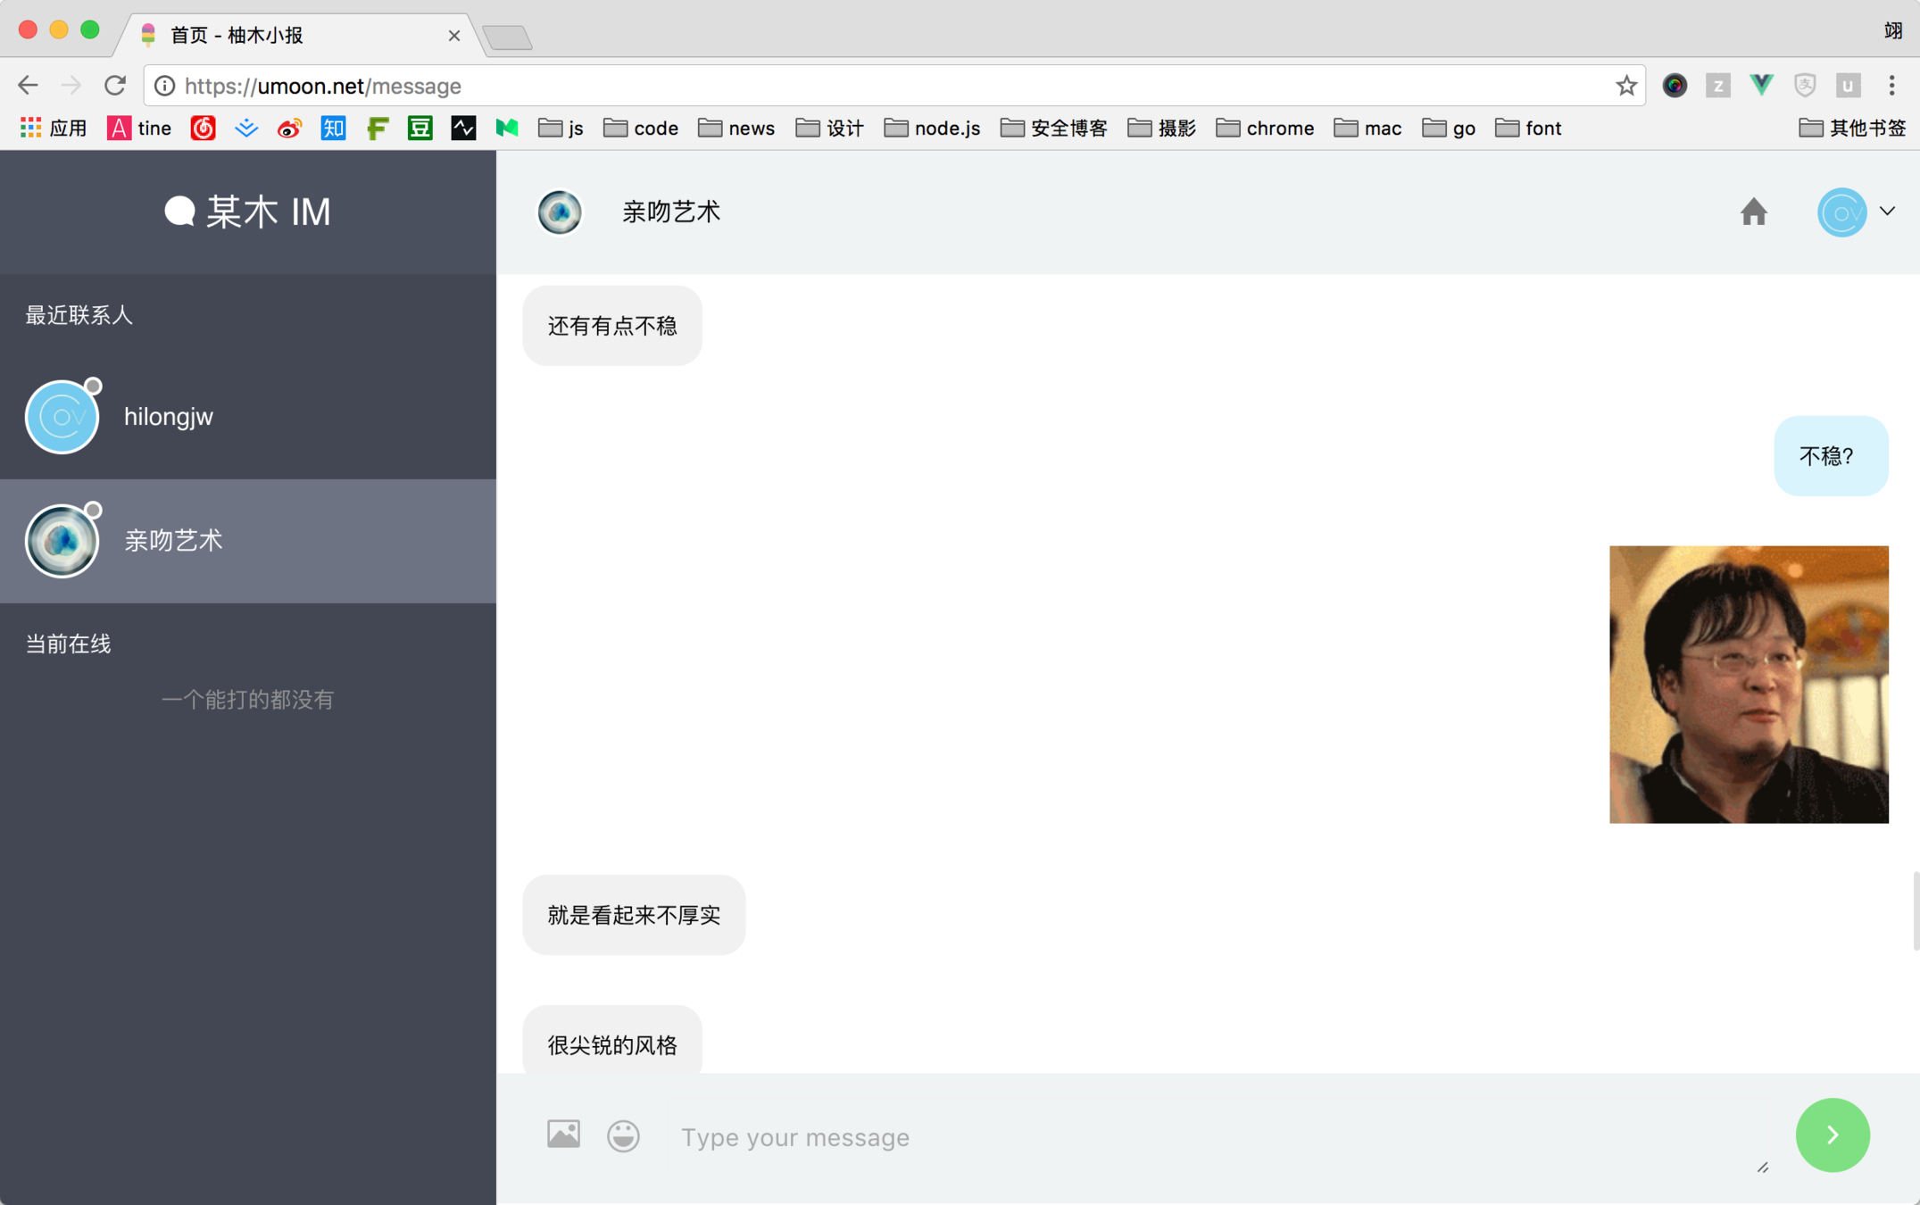Open the emoji picker smiley icon

[x=623, y=1135]
